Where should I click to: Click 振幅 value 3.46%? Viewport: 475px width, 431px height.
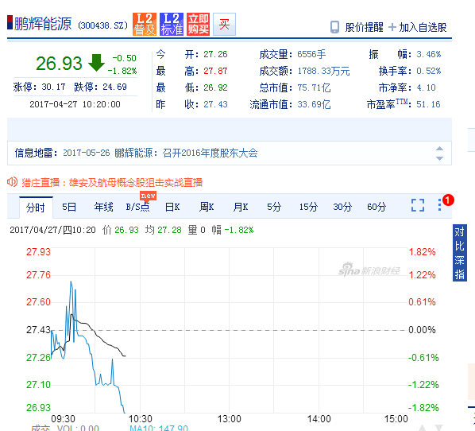(x=429, y=54)
